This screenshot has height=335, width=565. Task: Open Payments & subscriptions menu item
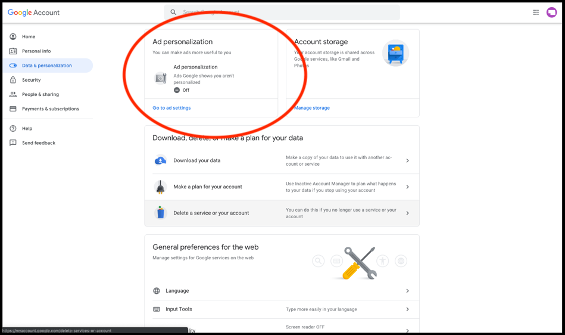[x=48, y=108]
